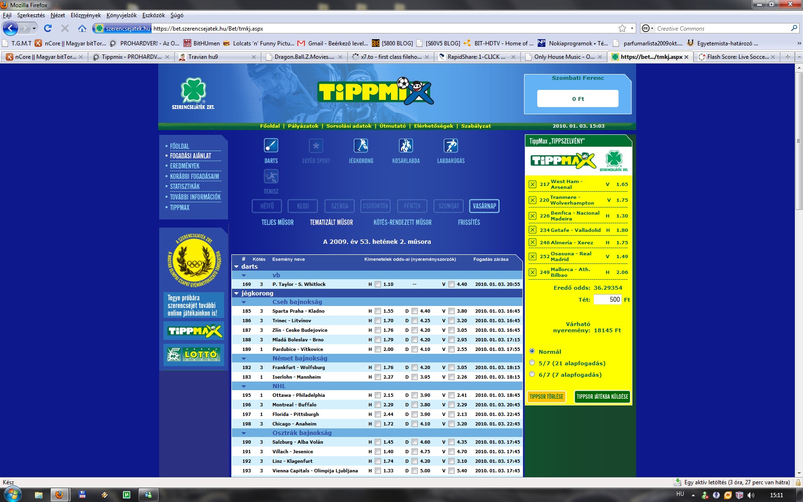
Task: Tick H checkbox for P. Taylor - S. Whitlock
Action: point(378,284)
